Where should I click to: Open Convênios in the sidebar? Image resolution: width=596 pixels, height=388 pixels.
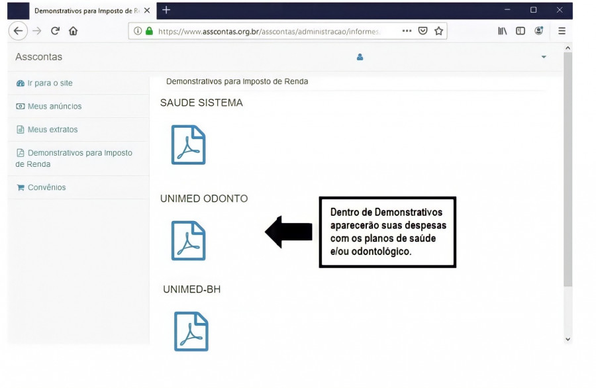[41, 187]
